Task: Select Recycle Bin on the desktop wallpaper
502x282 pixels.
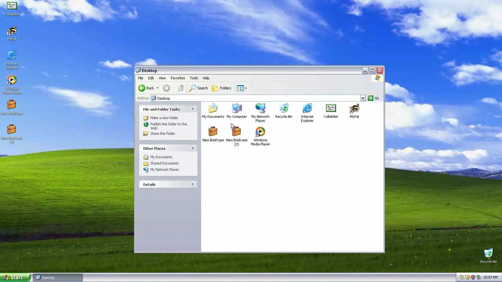Action: (489, 256)
